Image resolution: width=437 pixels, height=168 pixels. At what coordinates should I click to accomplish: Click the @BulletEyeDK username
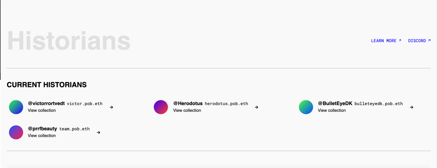click(335, 103)
